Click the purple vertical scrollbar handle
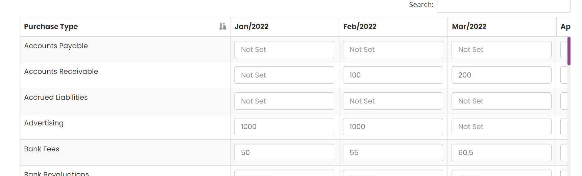This screenshot has width=582, height=176. [569, 51]
